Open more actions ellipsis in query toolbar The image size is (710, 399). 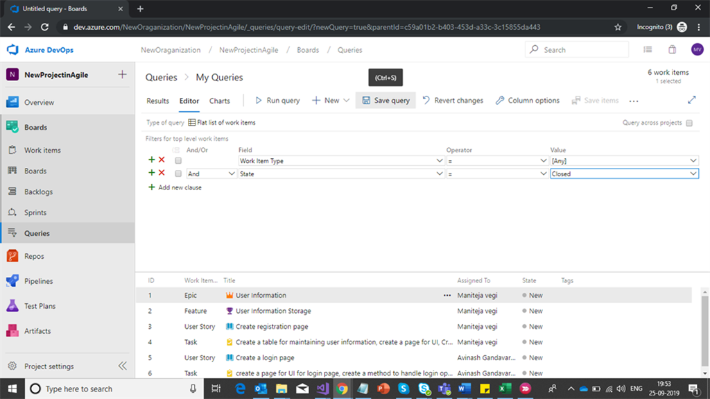[634, 101]
